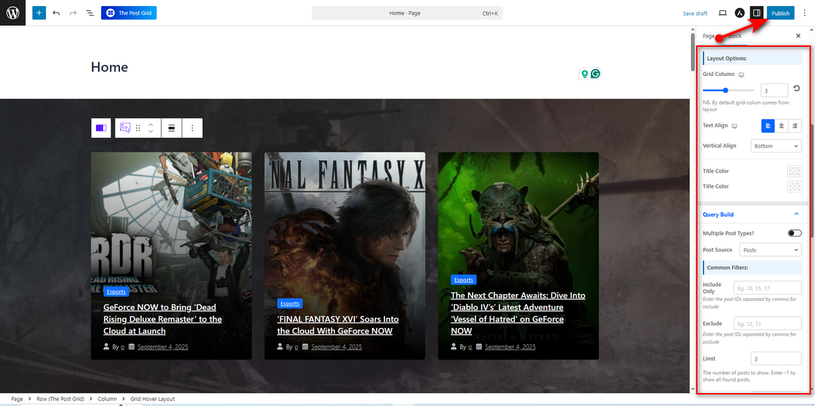The height and width of the screenshot is (406, 815).
Task: Select Column in the breadcrumb
Action: 107,399
